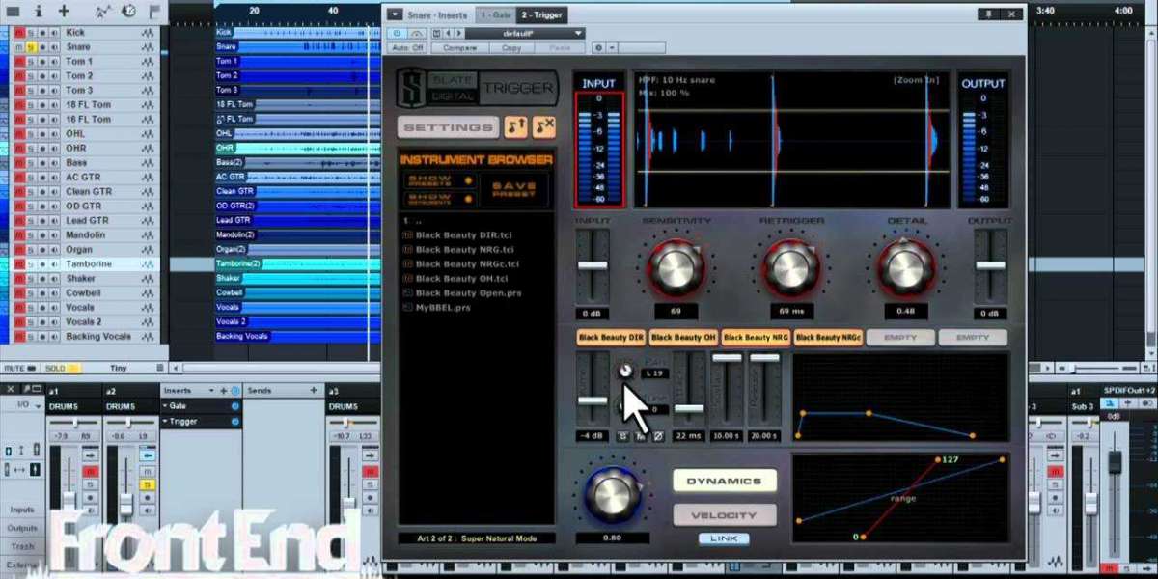Open the preset list icon beside default preset
The width and height of the screenshot is (1158, 579).
[435, 33]
